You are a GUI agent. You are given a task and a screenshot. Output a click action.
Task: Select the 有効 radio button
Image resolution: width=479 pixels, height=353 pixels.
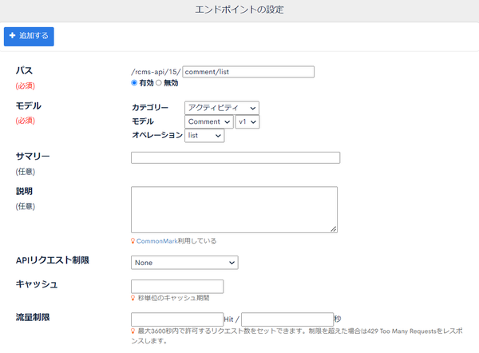(134, 83)
